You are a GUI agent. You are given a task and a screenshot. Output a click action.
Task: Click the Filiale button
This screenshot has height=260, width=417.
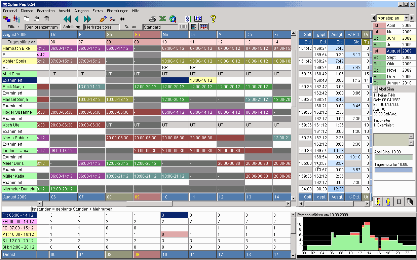[x=13, y=27]
